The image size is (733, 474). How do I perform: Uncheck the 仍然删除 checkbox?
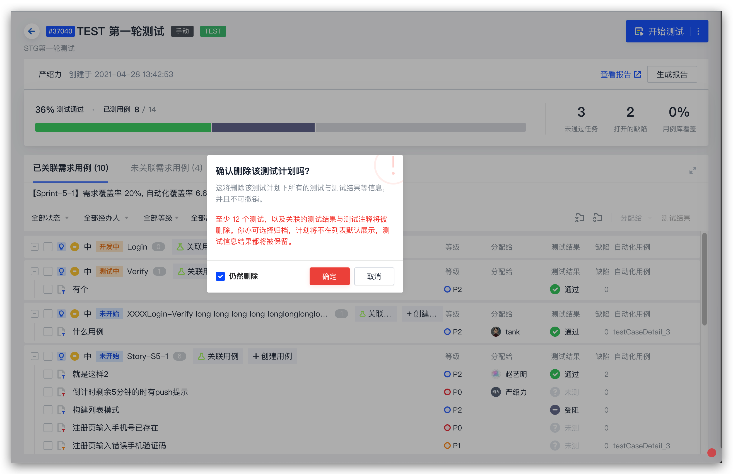220,276
